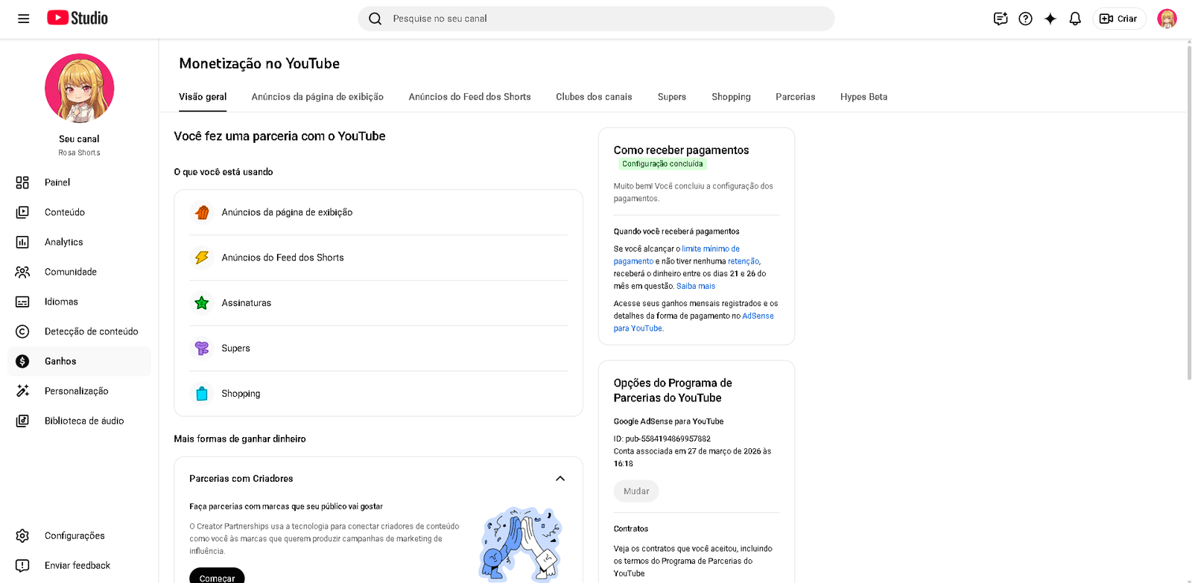Click the Biblioteca de áudio icon
1192x583 pixels.
pyautogui.click(x=22, y=421)
